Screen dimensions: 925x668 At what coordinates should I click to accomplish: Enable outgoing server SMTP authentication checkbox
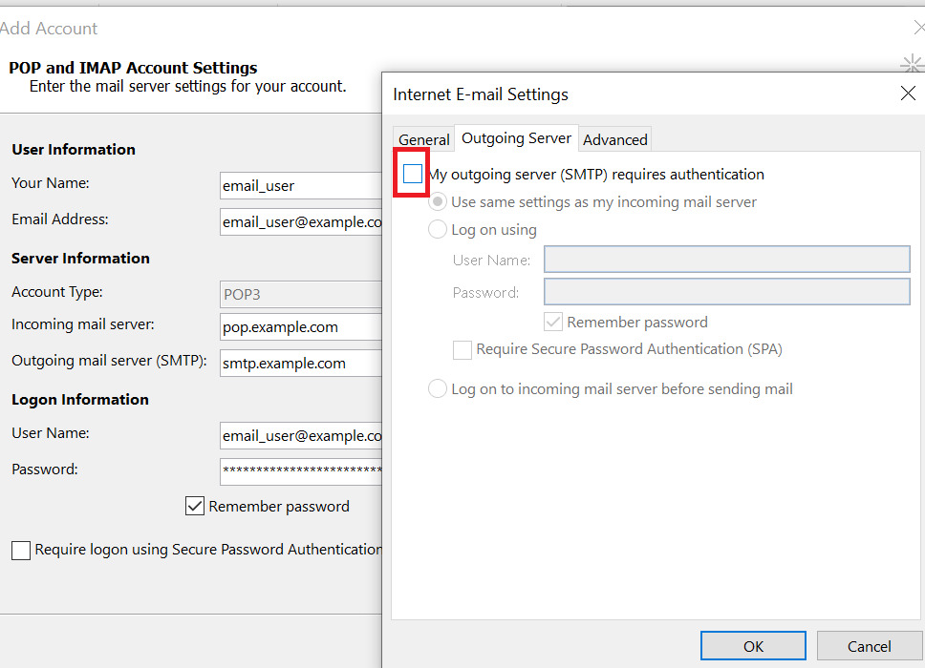[x=412, y=174]
